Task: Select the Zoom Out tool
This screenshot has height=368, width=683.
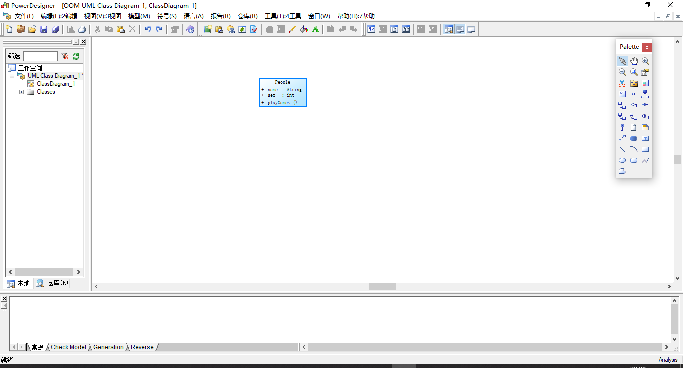Action: pyautogui.click(x=622, y=72)
